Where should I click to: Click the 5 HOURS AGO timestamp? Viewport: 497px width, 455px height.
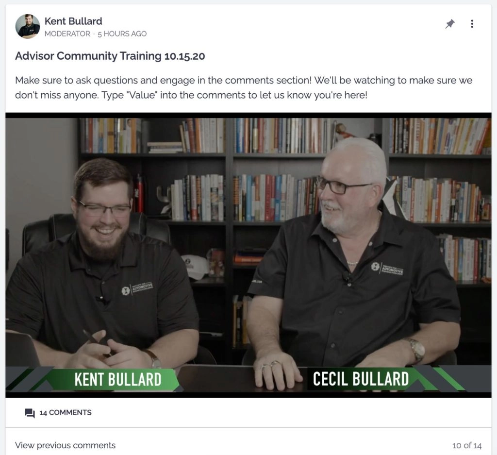[x=122, y=34]
